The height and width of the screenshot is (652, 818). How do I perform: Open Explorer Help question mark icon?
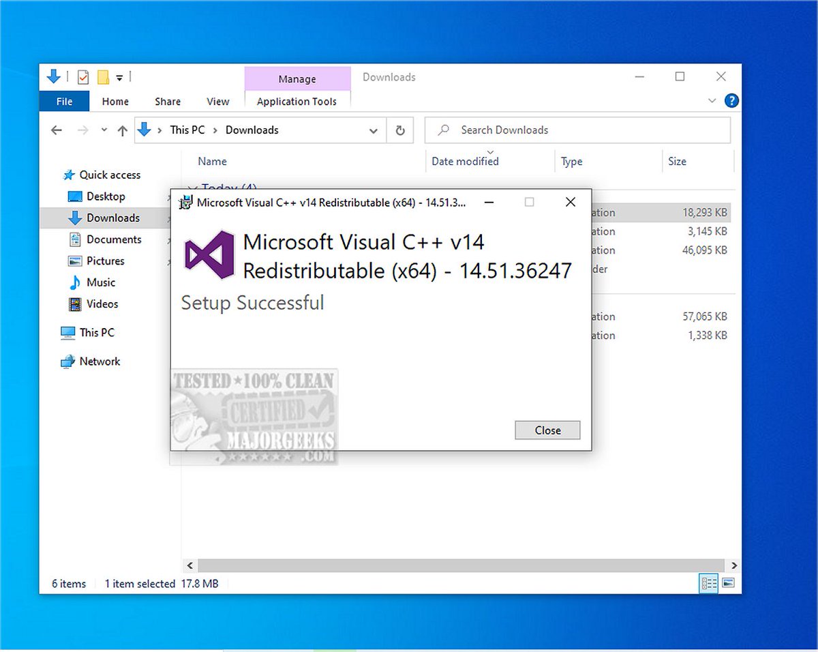731,101
